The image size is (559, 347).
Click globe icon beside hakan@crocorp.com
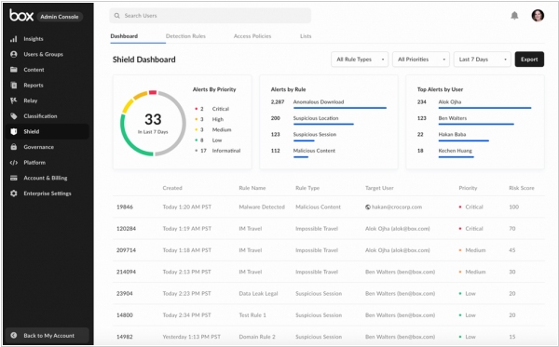(368, 207)
